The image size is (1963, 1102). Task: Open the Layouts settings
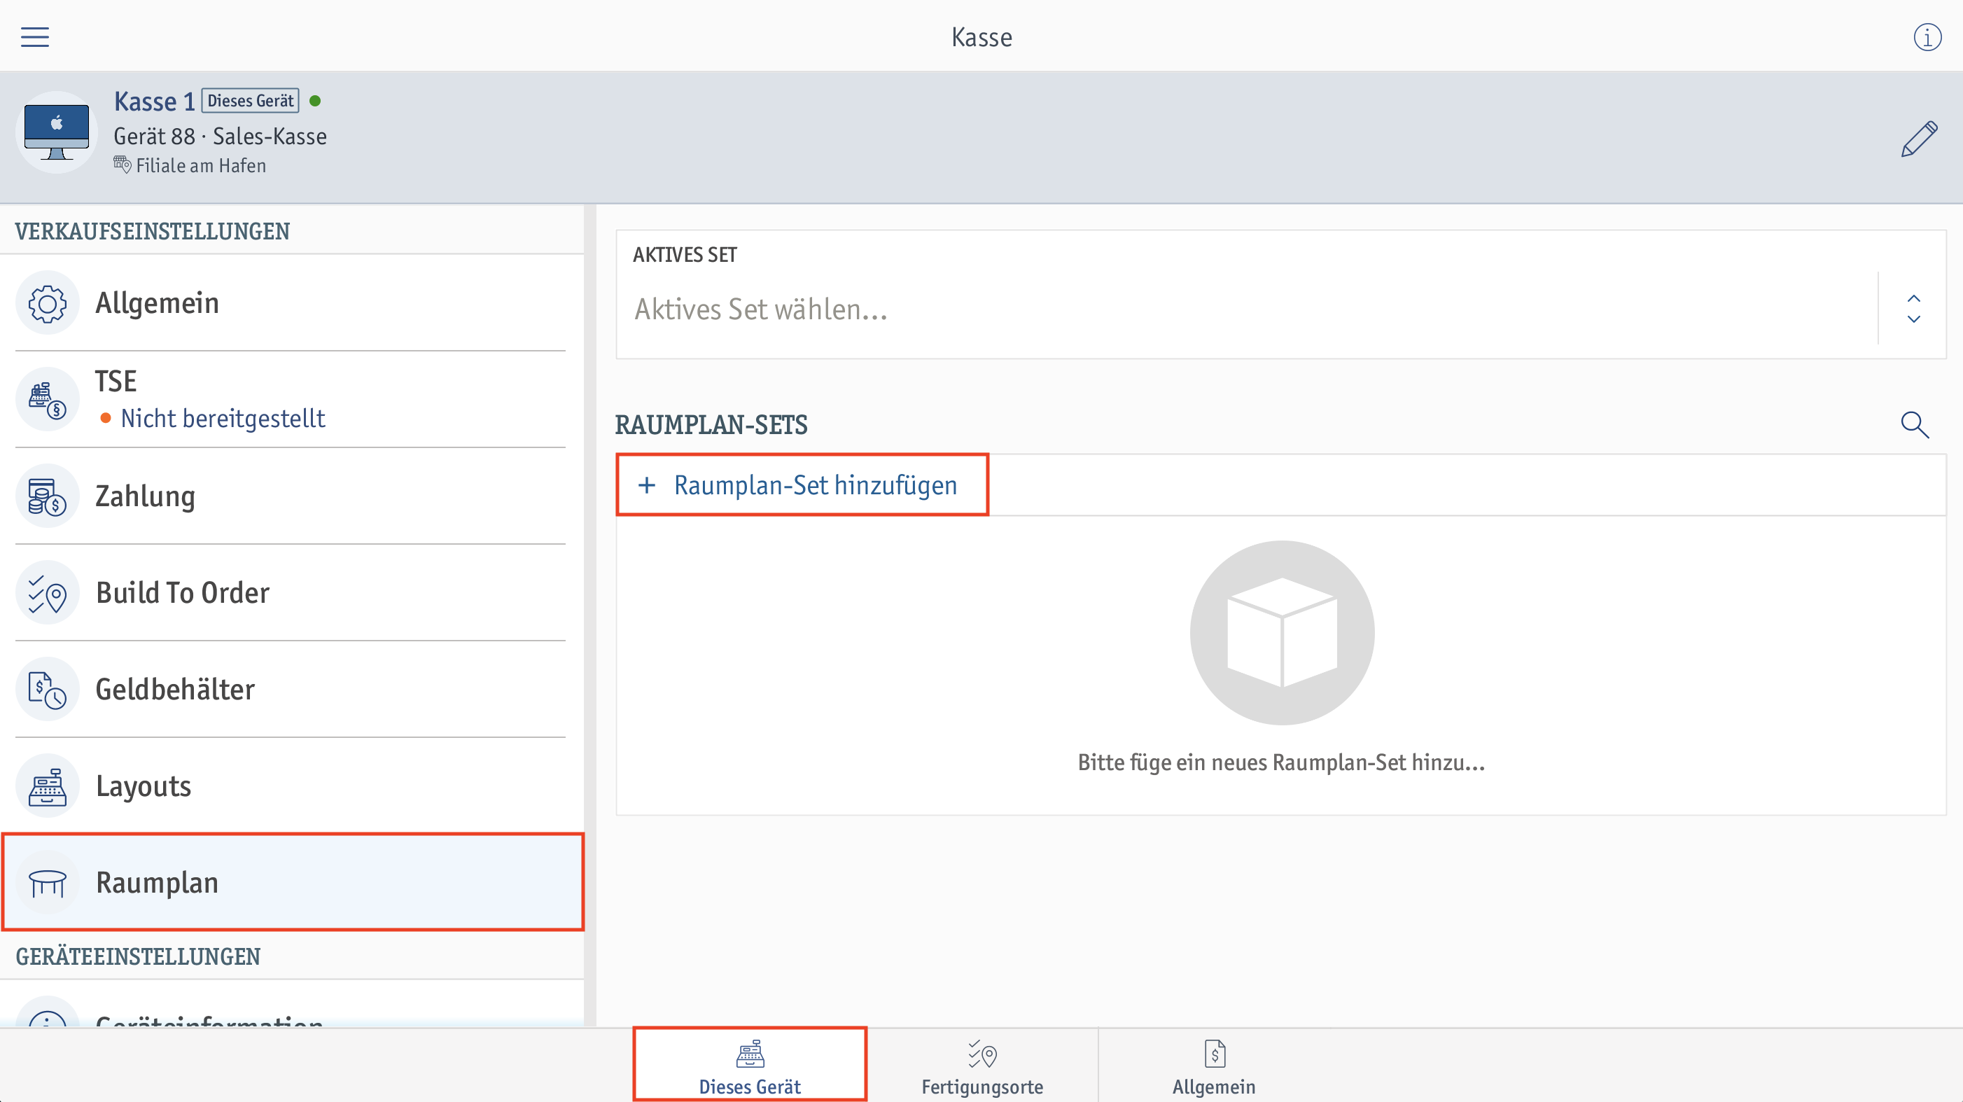pyautogui.click(x=291, y=786)
